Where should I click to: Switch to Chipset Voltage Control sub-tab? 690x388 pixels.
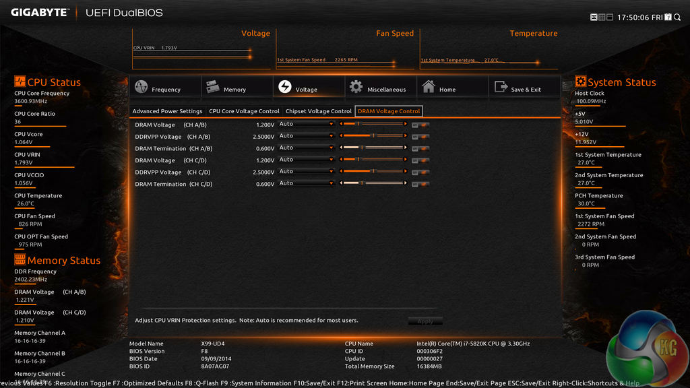click(318, 111)
